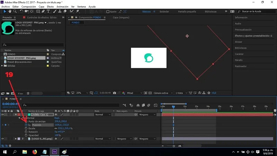Click Rest. to reset Transformar
This screenshot has width=277, height=156.
pyautogui.click(x=57, y=118)
